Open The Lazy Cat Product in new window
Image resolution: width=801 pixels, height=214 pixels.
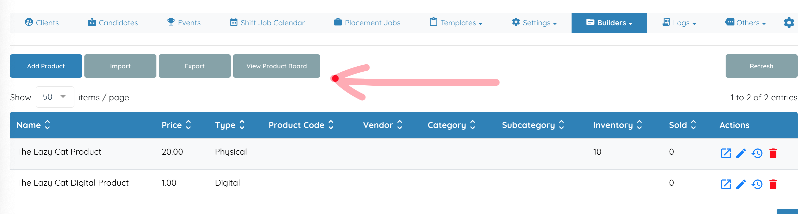point(726,153)
